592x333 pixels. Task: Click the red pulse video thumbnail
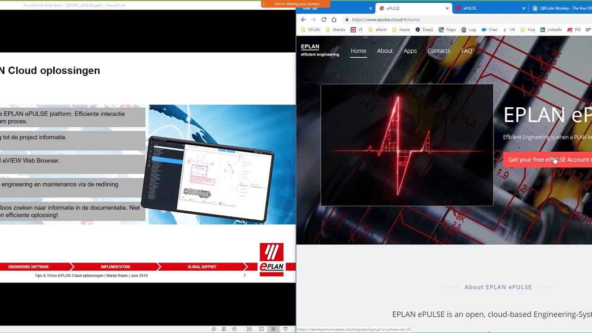tap(407, 145)
